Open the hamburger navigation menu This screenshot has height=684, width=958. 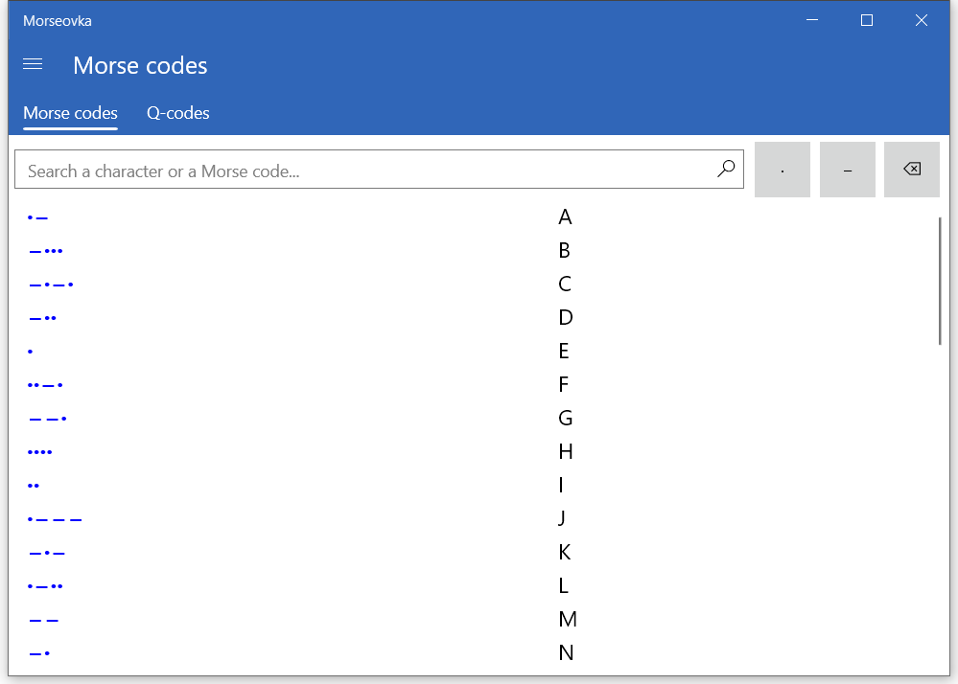pos(33,64)
